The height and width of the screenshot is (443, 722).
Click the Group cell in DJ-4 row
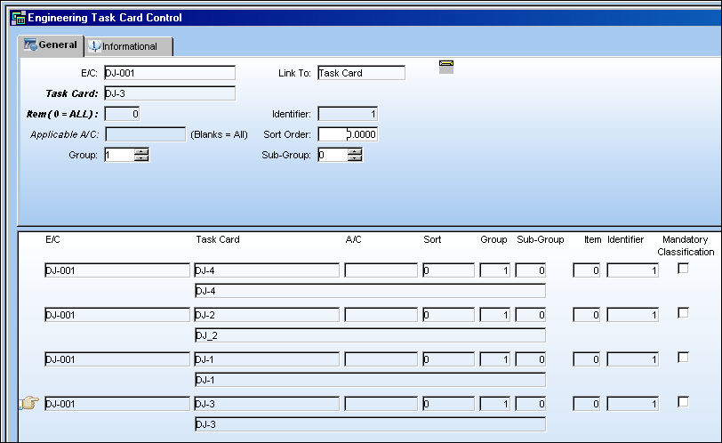(x=494, y=270)
